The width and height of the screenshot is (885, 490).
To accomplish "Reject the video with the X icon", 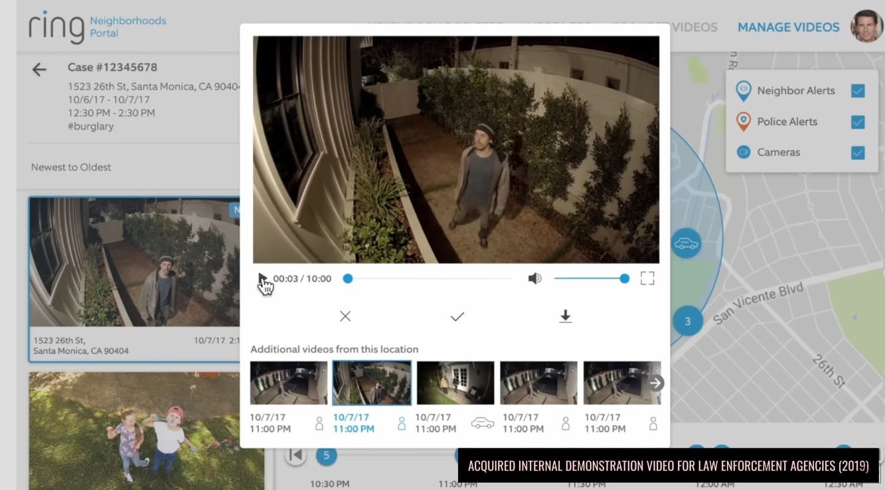I will (x=345, y=316).
